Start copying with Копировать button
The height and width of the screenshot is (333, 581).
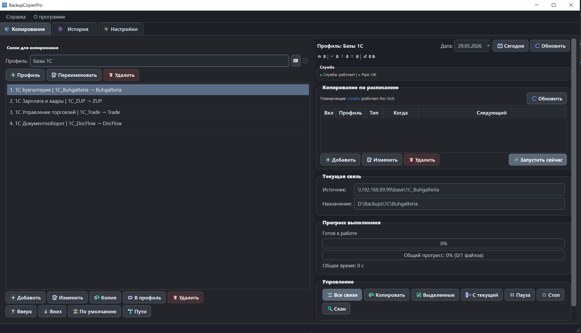pos(387,295)
